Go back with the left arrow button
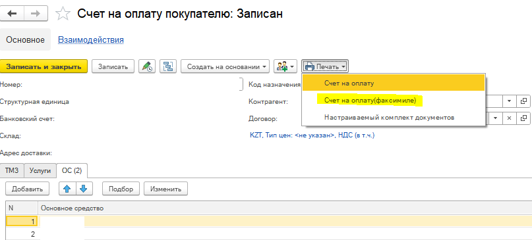This screenshot has height=240, width=532. click(x=13, y=14)
